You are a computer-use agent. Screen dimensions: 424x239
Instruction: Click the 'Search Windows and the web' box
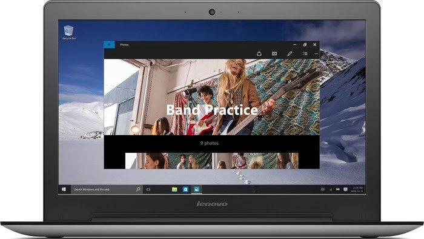click(107, 189)
